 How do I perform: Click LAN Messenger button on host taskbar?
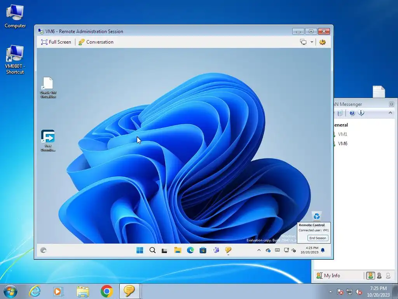(x=129, y=291)
